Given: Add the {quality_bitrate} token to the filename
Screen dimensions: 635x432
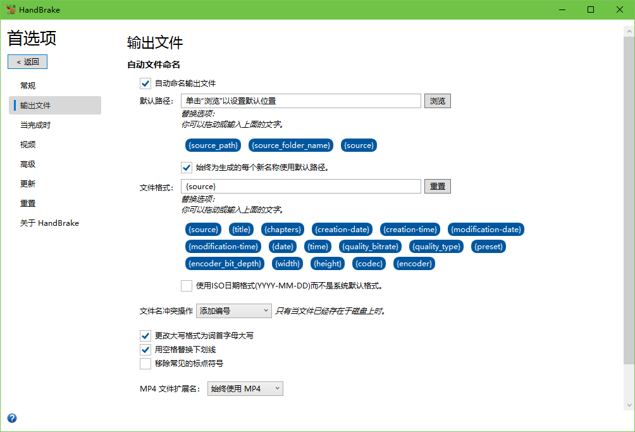Looking at the screenshot, I should [x=370, y=246].
